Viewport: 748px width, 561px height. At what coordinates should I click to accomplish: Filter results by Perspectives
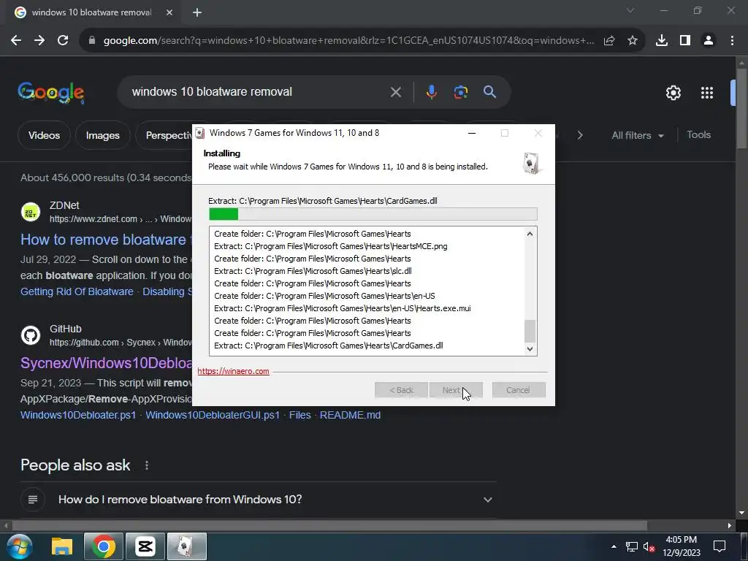tap(165, 135)
